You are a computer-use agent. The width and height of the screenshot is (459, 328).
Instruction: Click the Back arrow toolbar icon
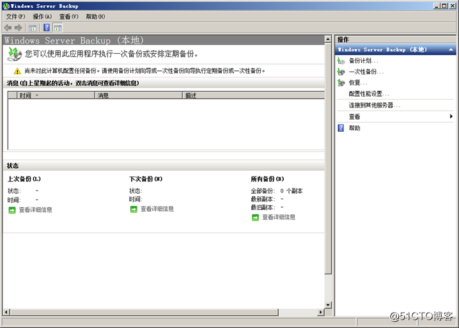coord(8,28)
